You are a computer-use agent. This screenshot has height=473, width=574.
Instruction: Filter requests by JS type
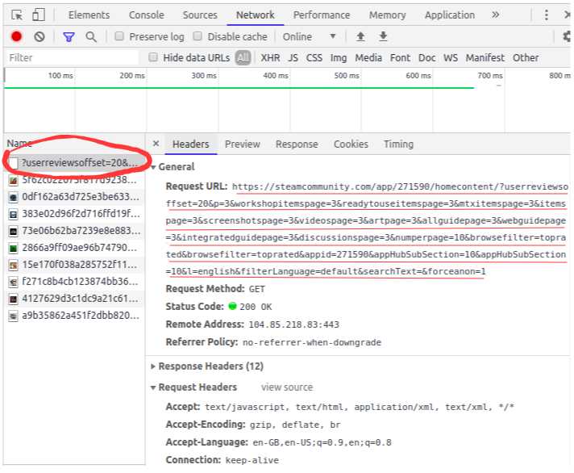coord(293,58)
